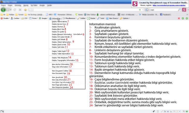This screenshot has width=189, height=113.
Task: Click the Outline pencil icon
Action: (78, 18)
